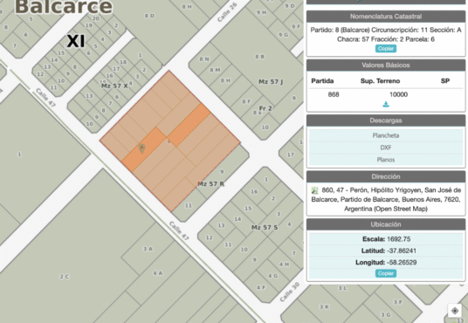Click the geolocation target icon
Viewport: 468px width, 323px height.
pyautogui.click(x=455, y=311)
